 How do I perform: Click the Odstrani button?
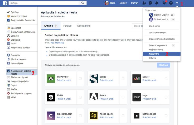tap(163, 65)
